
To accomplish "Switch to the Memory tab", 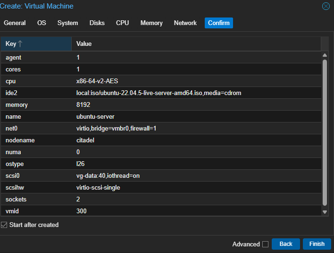I will (x=151, y=23).
